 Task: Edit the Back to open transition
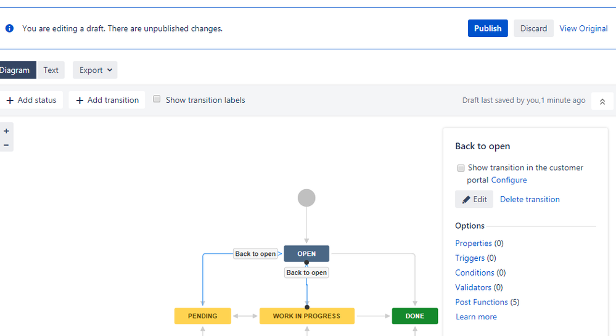tap(474, 199)
